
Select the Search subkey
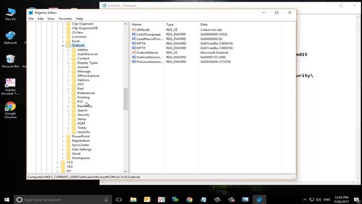(x=82, y=110)
